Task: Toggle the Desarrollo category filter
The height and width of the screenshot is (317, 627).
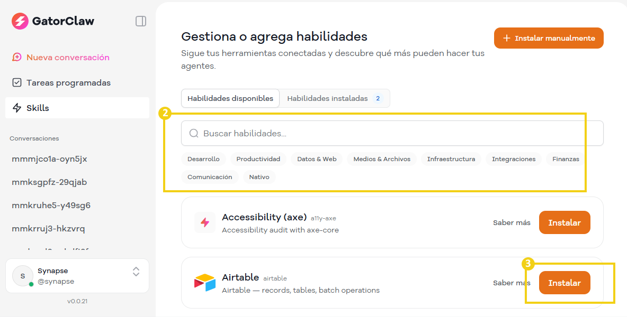Action: tap(203, 158)
